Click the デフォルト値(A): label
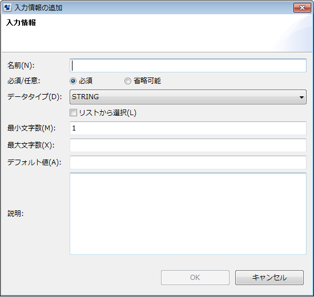 click(x=34, y=162)
